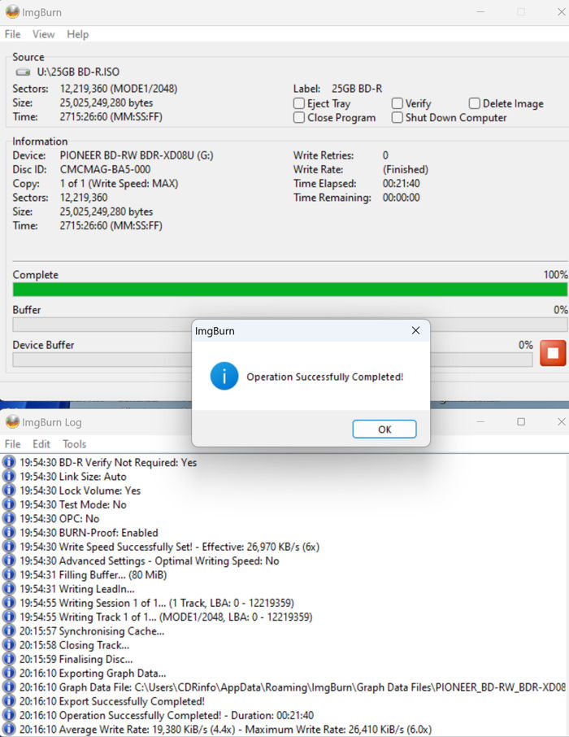This screenshot has height=737, width=569.
Task: Stop the burn with the red stop button
Action: (x=553, y=352)
